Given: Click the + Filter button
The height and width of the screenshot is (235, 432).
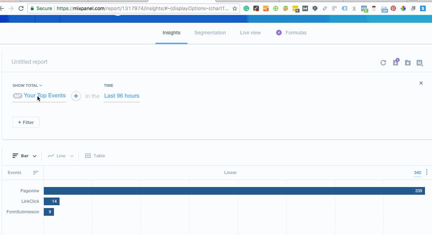Looking at the screenshot, I should pos(26,122).
